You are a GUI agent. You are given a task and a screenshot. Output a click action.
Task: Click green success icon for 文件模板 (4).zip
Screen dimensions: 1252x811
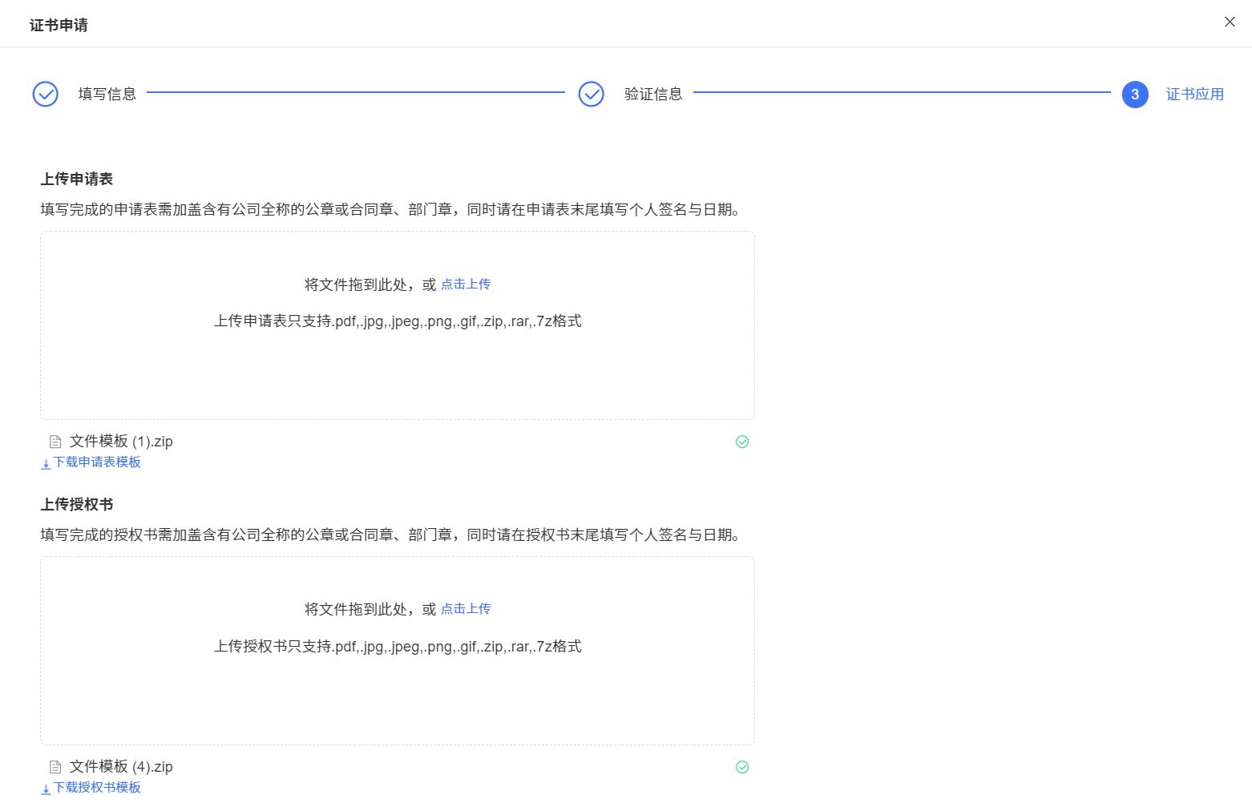742,767
